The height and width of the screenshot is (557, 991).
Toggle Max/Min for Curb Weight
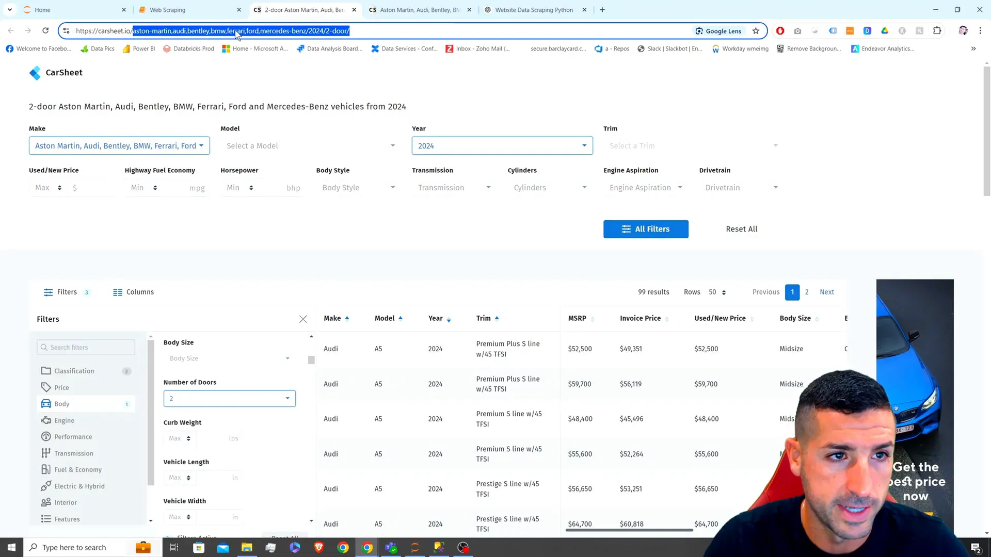click(180, 438)
